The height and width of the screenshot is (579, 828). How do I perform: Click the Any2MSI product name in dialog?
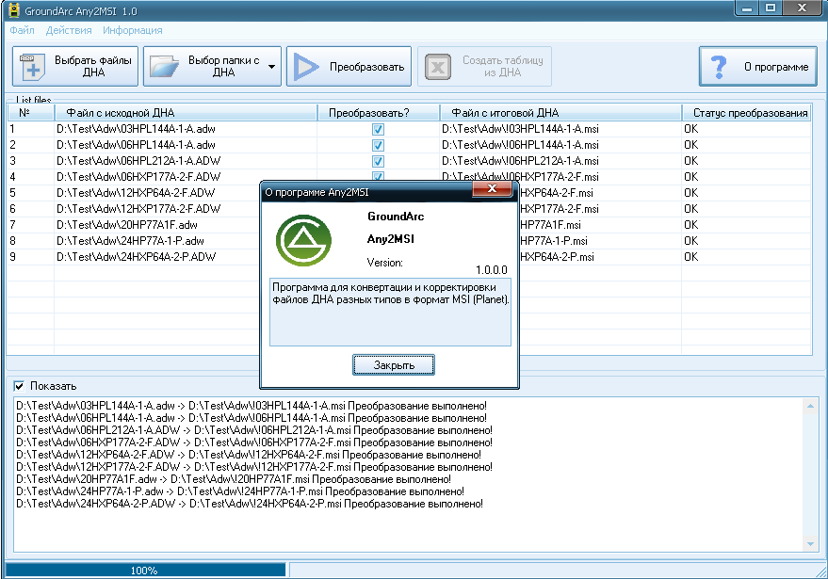click(x=391, y=239)
